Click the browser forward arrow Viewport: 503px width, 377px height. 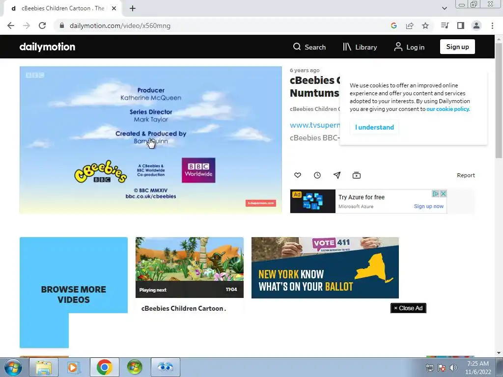click(27, 26)
